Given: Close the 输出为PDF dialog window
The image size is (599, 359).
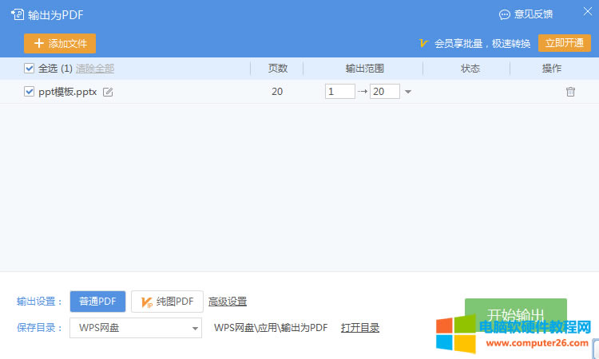Looking at the screenshot, I should click(x=587, y=12).
